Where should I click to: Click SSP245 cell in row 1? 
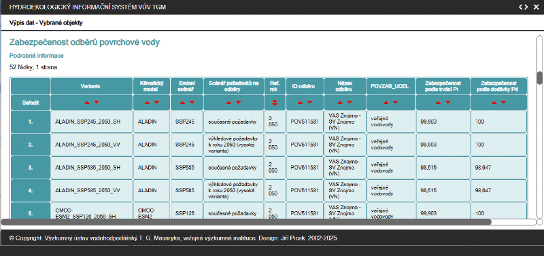tap(186, 122)
